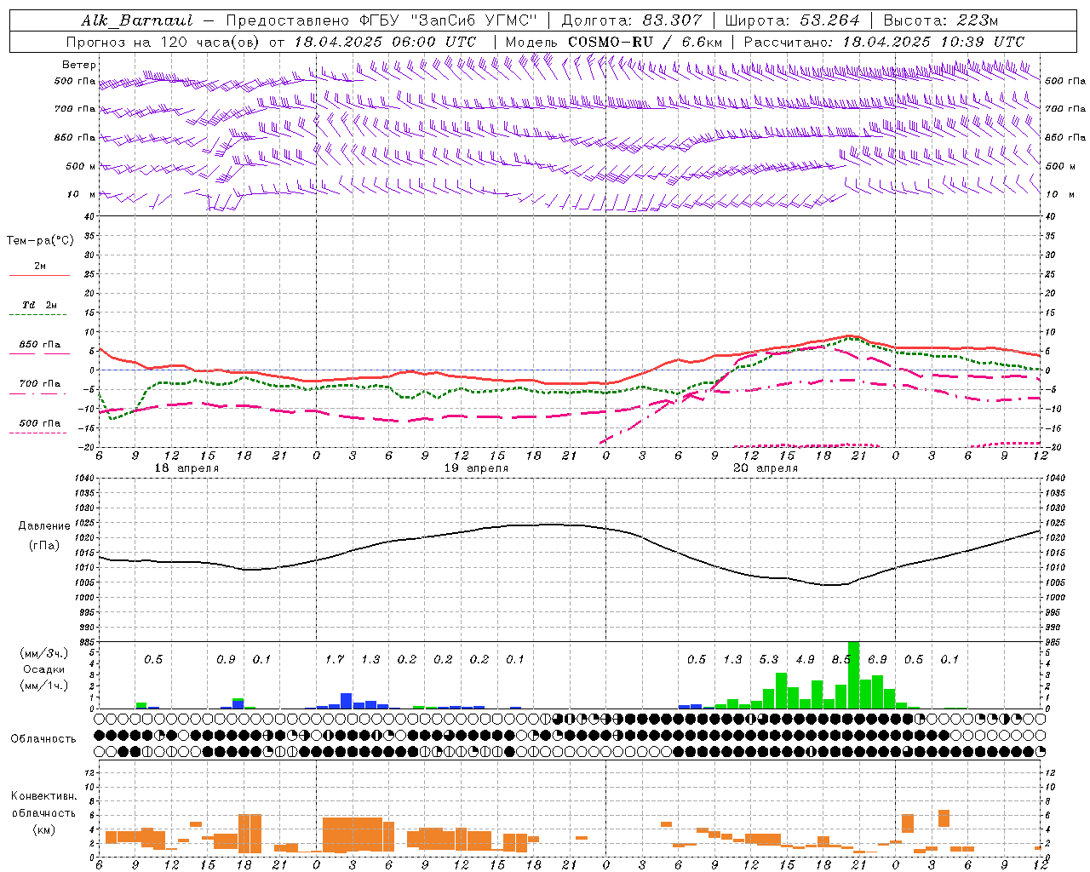Click the 5.3 three-hour precipitation value

click(769, 659)
